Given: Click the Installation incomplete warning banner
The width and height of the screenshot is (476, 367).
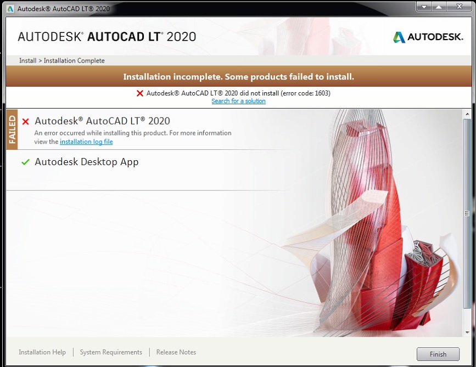Looking at the screenshot, I should [238, 76].
